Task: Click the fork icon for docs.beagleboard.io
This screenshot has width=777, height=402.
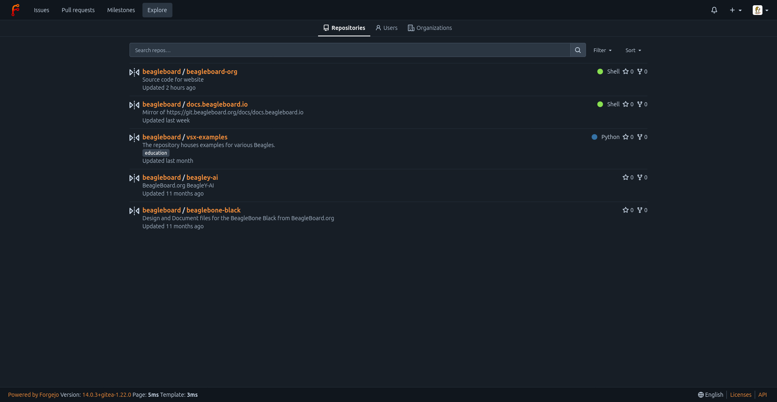Action: [x=640, y=104]
